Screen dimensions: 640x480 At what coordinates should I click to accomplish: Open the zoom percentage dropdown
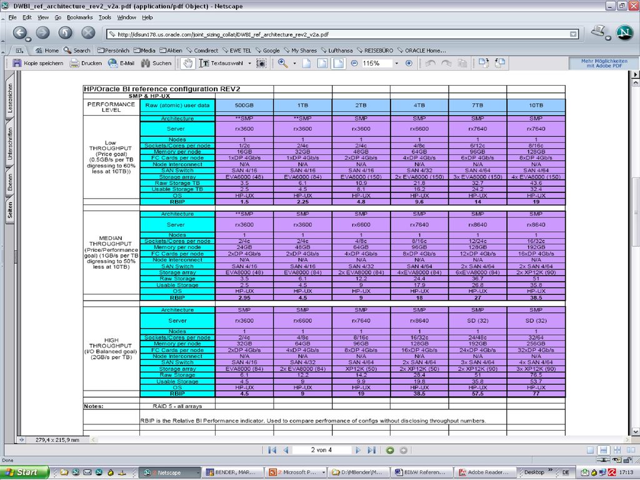pos(396,63)
